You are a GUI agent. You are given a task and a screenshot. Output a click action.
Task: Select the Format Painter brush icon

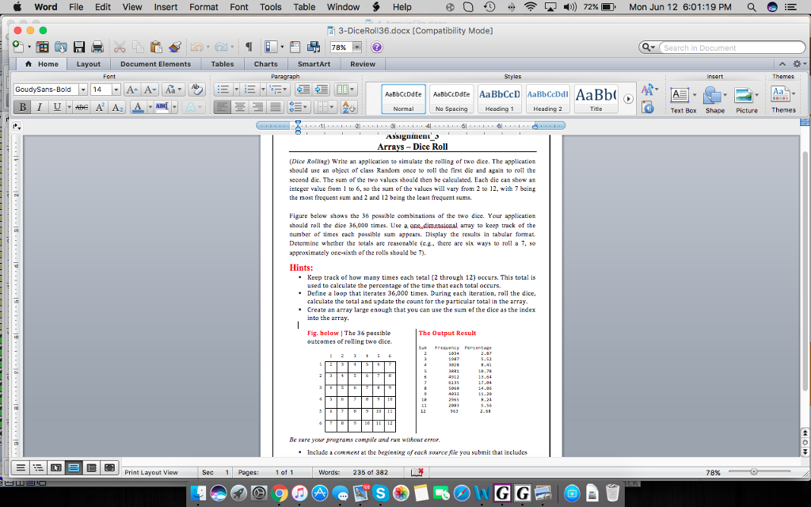tap(173, 45)
